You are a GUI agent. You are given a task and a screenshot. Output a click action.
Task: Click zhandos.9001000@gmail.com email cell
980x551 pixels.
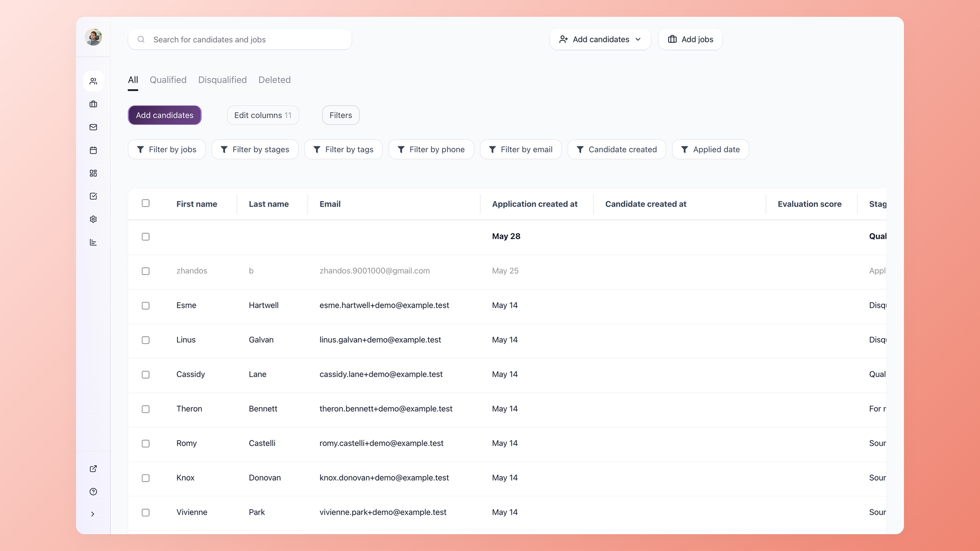[x=375, y=271]
